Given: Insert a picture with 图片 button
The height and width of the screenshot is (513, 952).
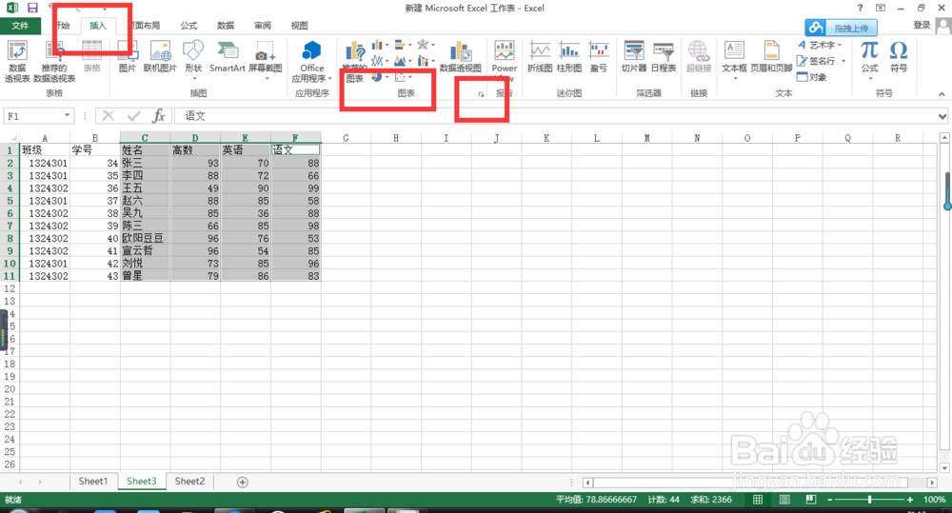Looking at the screenshot, I should tap(128, 56).
